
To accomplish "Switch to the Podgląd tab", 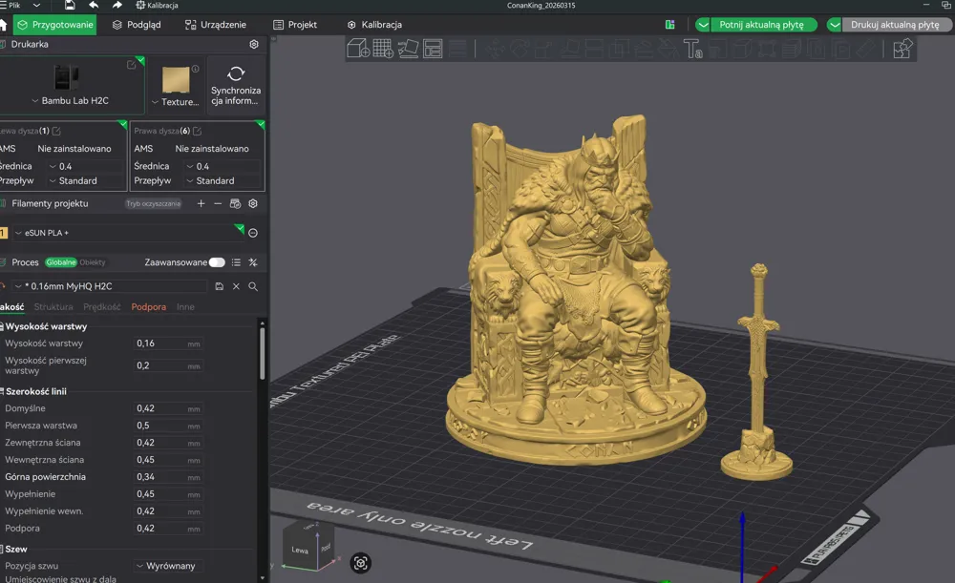I will (x=137, y=25).
